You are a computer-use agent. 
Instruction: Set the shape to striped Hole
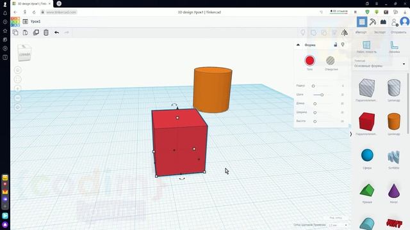click(331, 61)
